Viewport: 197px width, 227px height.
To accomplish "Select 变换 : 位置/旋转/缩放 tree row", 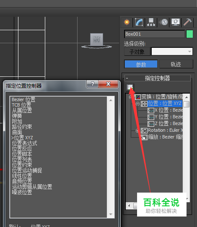I will pos(162,97).
